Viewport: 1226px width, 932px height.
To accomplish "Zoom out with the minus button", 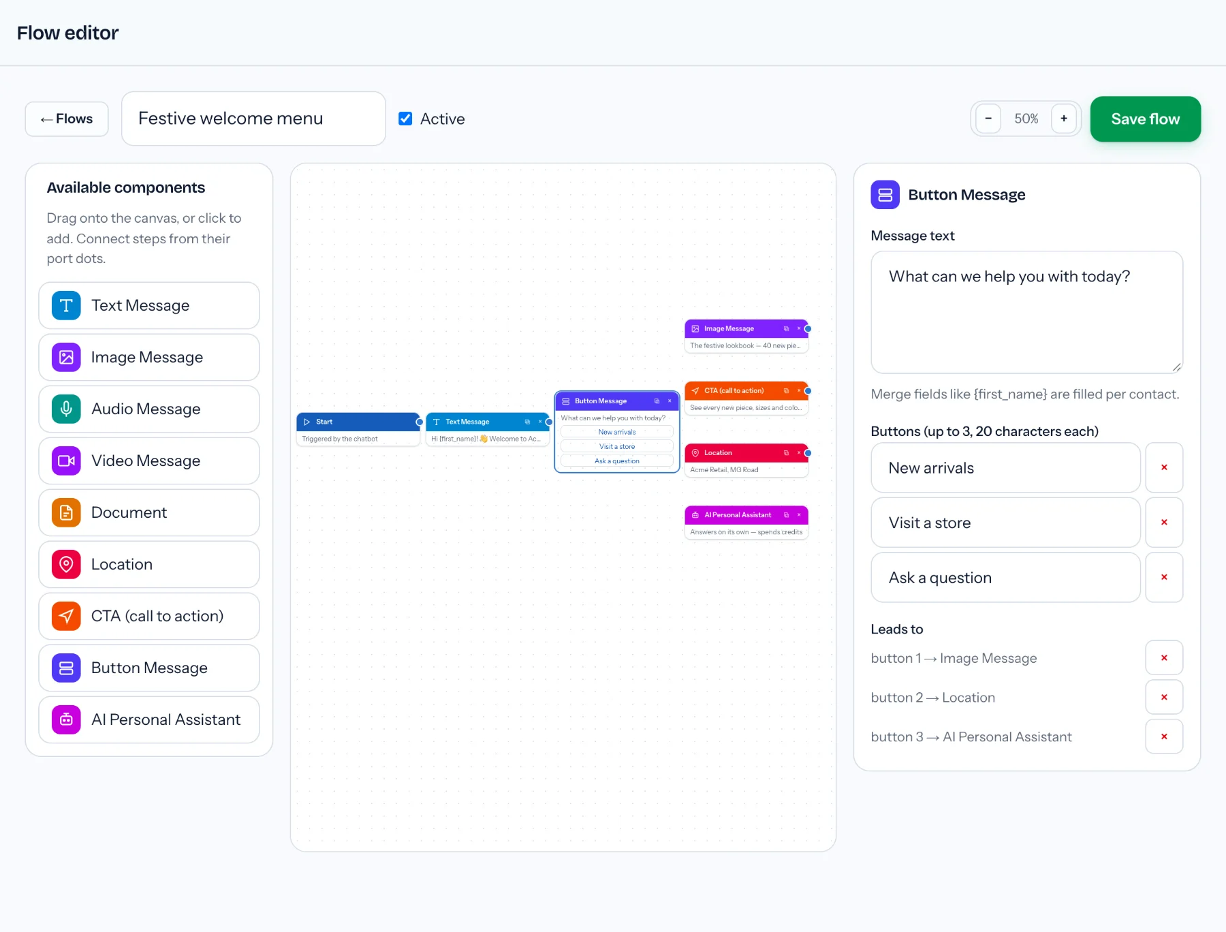I will [x=988, y=119].
